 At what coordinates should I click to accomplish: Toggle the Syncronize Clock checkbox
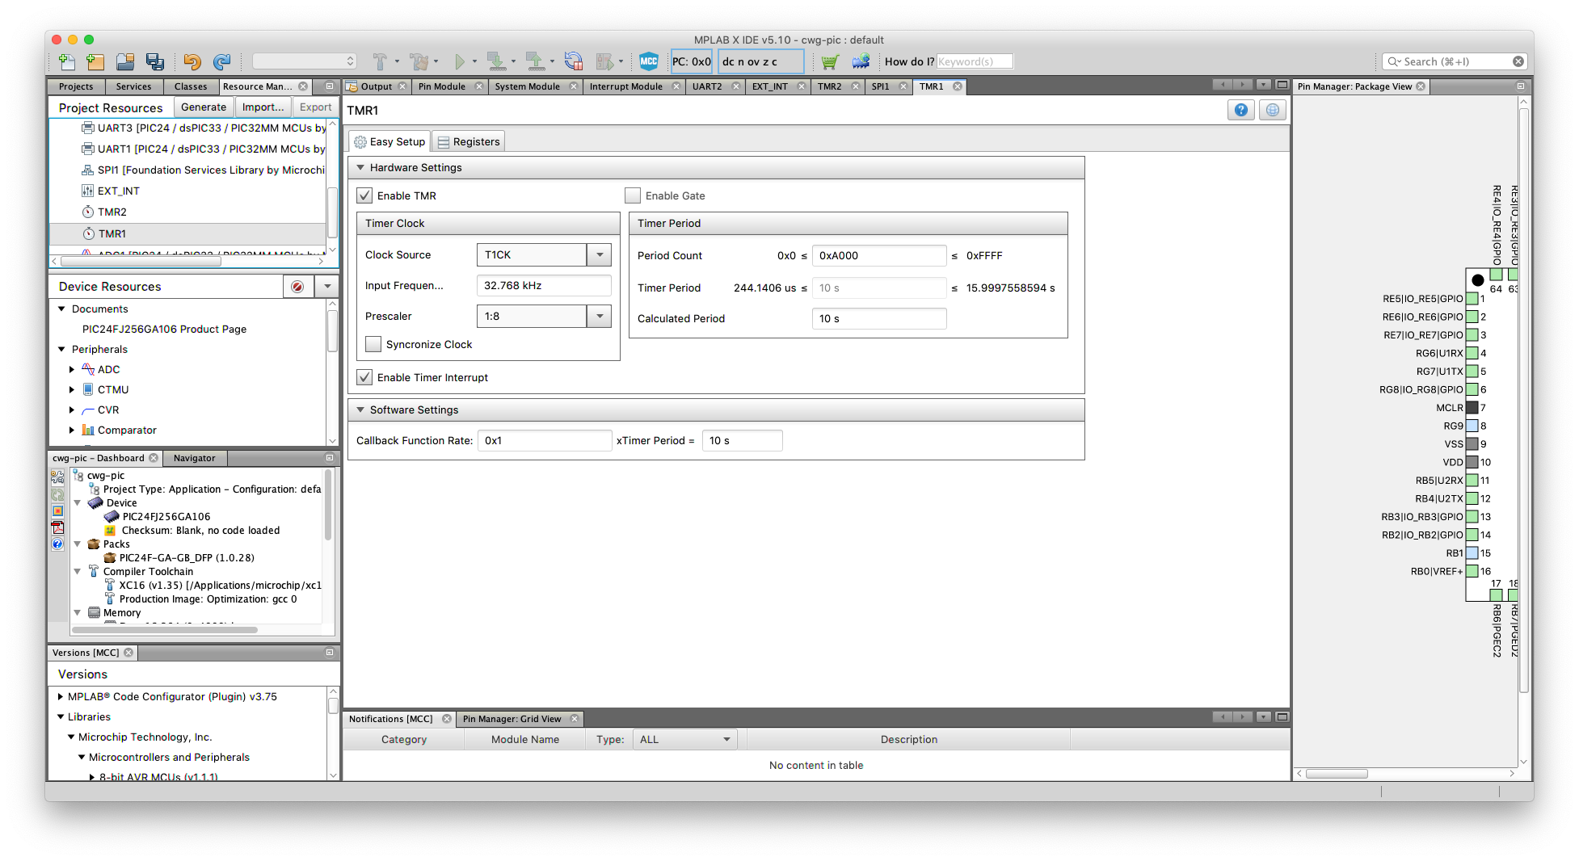[373, 344]
